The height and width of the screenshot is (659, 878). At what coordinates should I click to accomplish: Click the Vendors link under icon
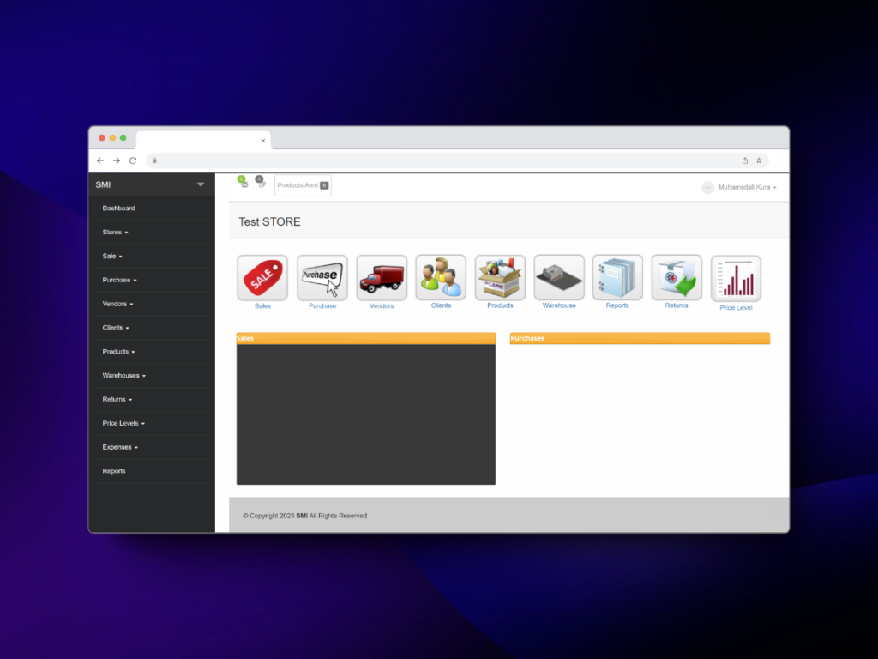point(382,306)
